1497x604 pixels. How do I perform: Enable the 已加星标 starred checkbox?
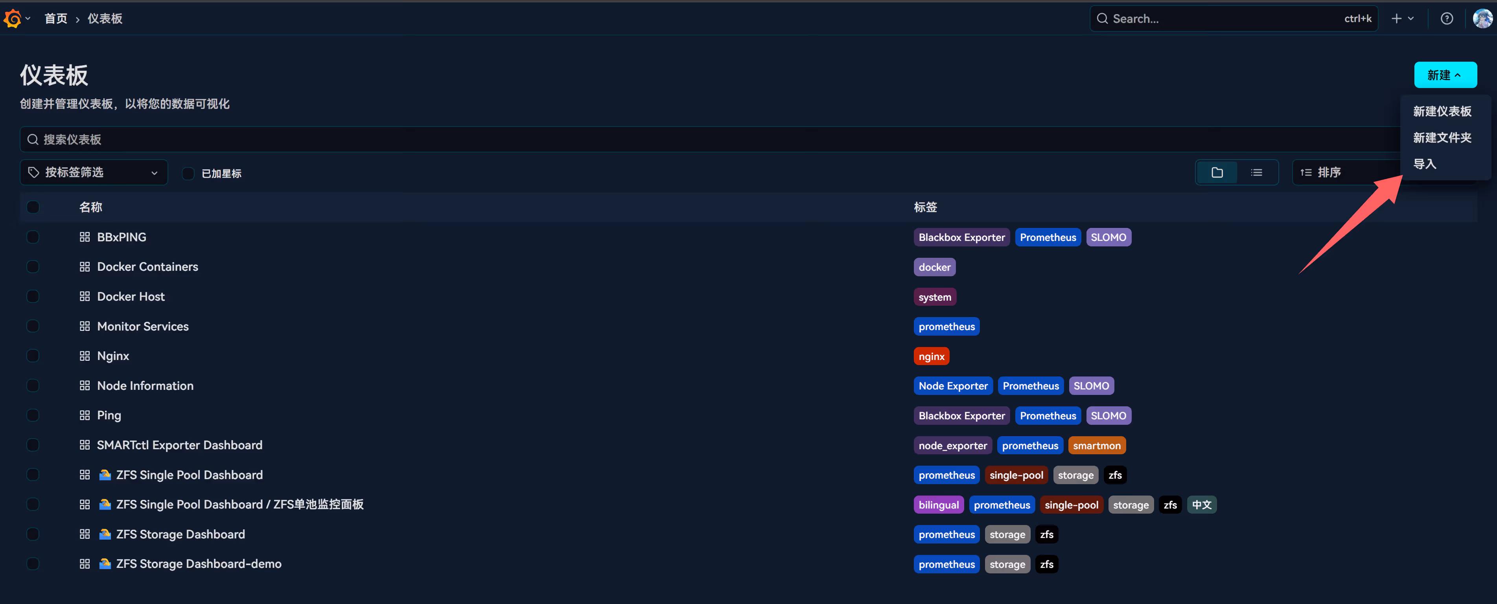188,173
